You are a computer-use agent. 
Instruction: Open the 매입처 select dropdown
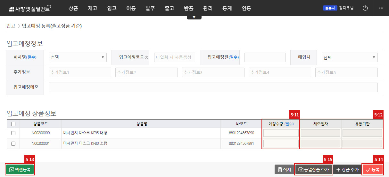[x=350, y=57]
